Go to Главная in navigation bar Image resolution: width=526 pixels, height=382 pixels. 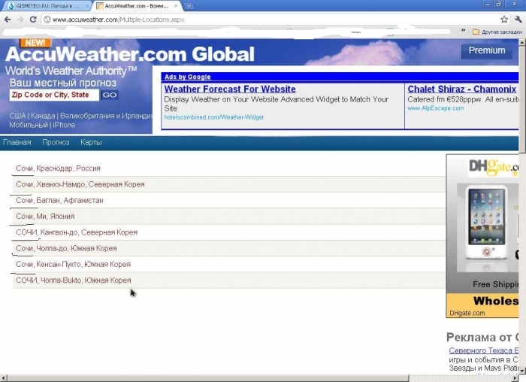coord(17,142)
